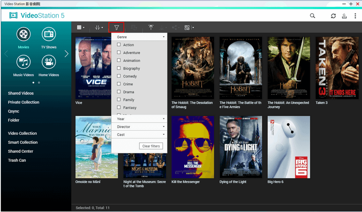
Task: Expand the Director filter section
Action: click(139, 127)
